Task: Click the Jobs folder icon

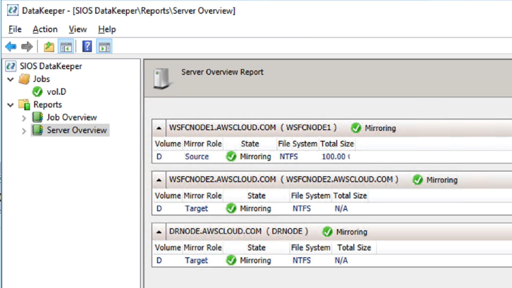Action: click(x=24, y=79)
